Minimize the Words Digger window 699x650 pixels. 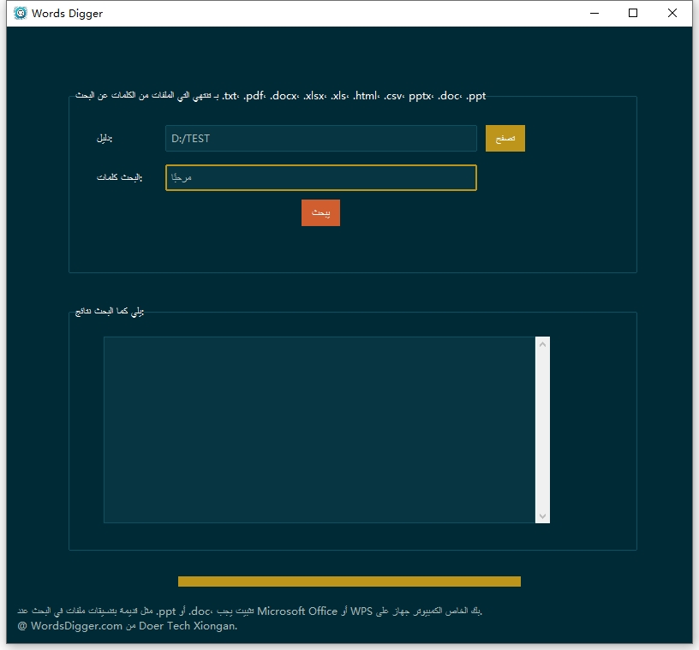tap(594, 13)
